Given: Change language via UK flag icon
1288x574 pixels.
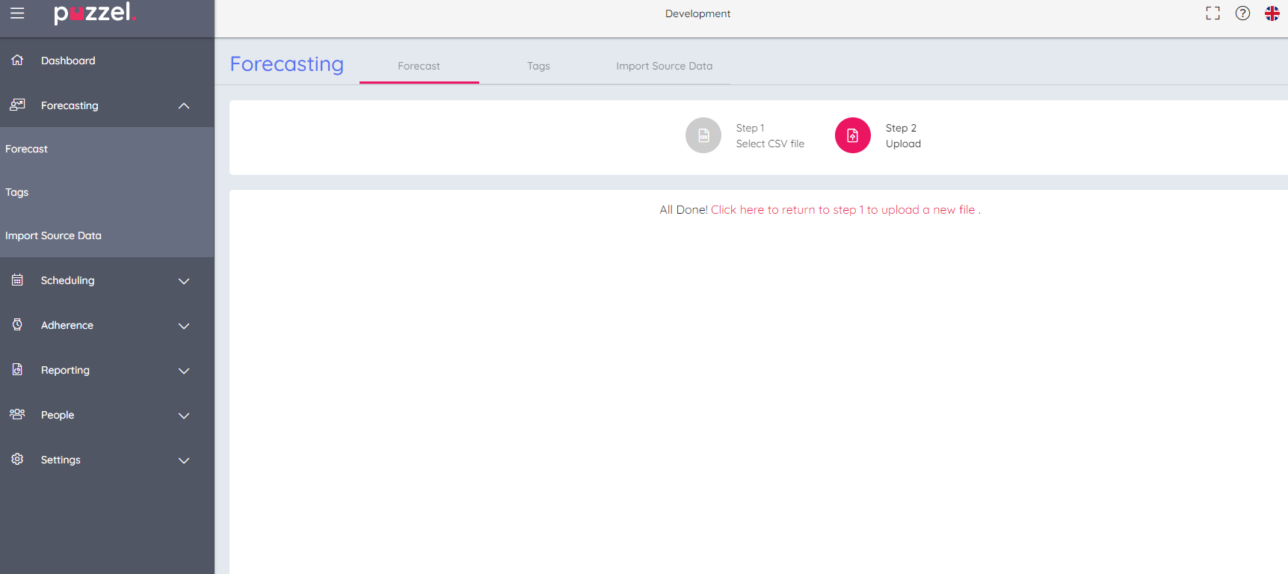Looking at the screenshot, I should pyautogui.click(x=1272, y=13).
